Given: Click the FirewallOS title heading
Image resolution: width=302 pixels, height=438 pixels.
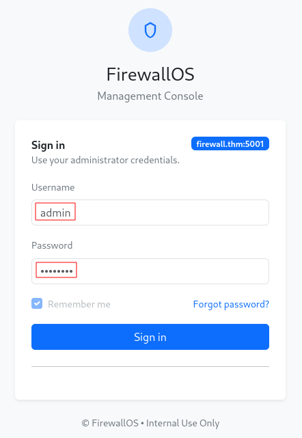Looking at the screenshot, I should 150,74.
